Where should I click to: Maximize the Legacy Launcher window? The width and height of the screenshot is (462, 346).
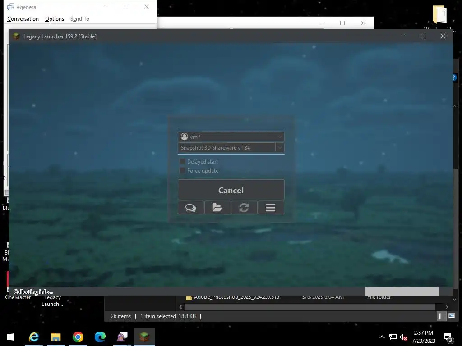(423, 36)
